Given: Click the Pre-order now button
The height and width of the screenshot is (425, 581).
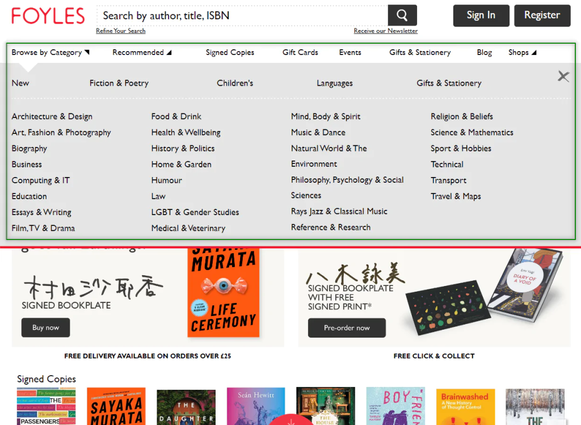Looking at the screenshot, I should [x=347, y=328].
